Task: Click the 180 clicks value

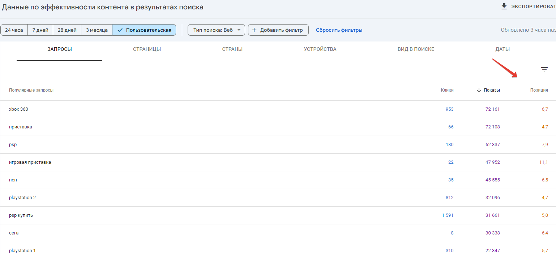Action: 449,145
